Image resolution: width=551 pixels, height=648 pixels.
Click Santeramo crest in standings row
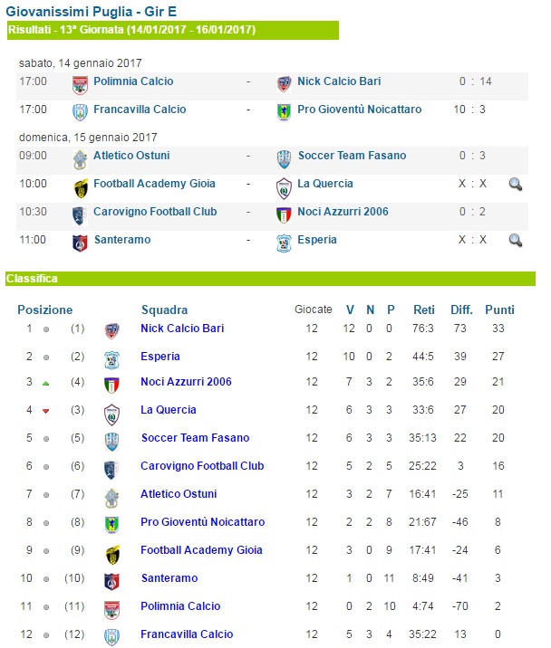(x=111, y=582)
